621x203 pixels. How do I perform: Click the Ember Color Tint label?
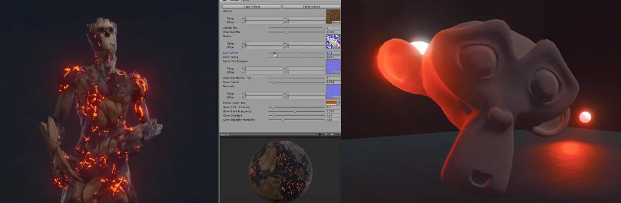click(x=233, y=103)
